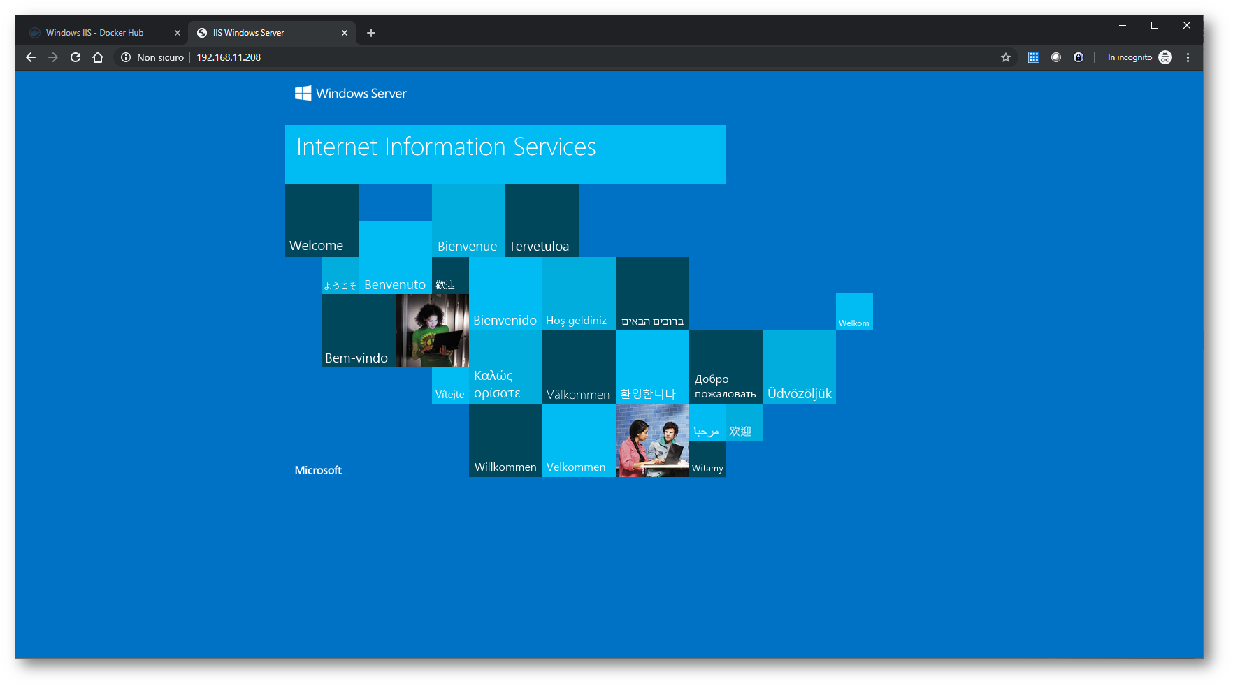Screen dimensions: 1233x688
Task: Click the Japanese ようこそ tile
Action: click(x=340, y=275)
